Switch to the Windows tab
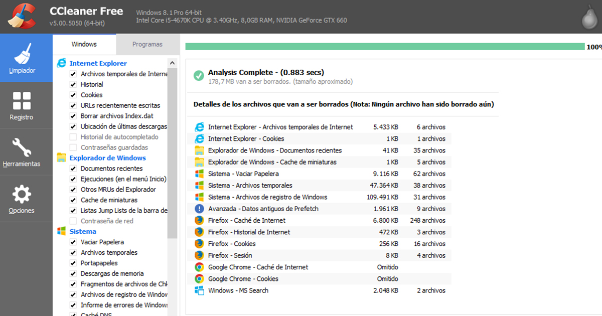 point(84,44)
